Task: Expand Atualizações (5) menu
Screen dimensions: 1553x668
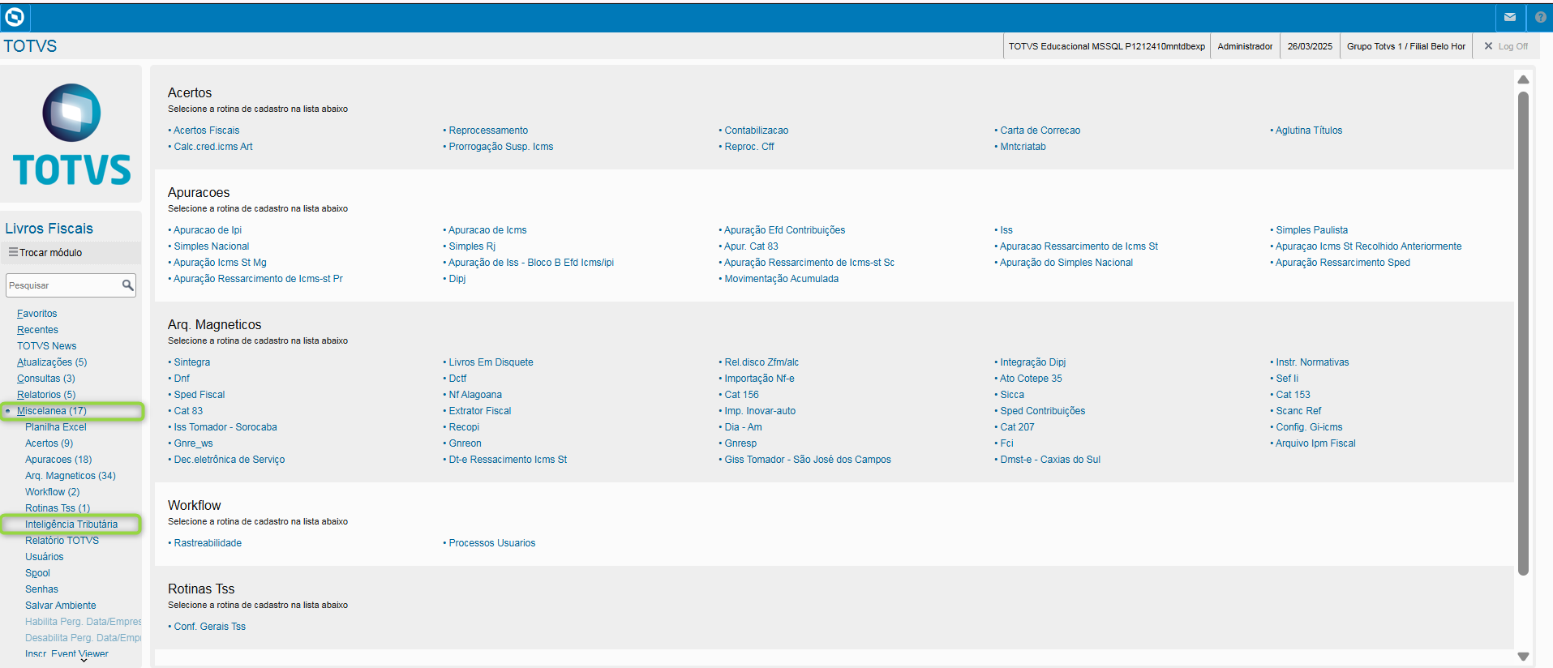Action: 52,362
